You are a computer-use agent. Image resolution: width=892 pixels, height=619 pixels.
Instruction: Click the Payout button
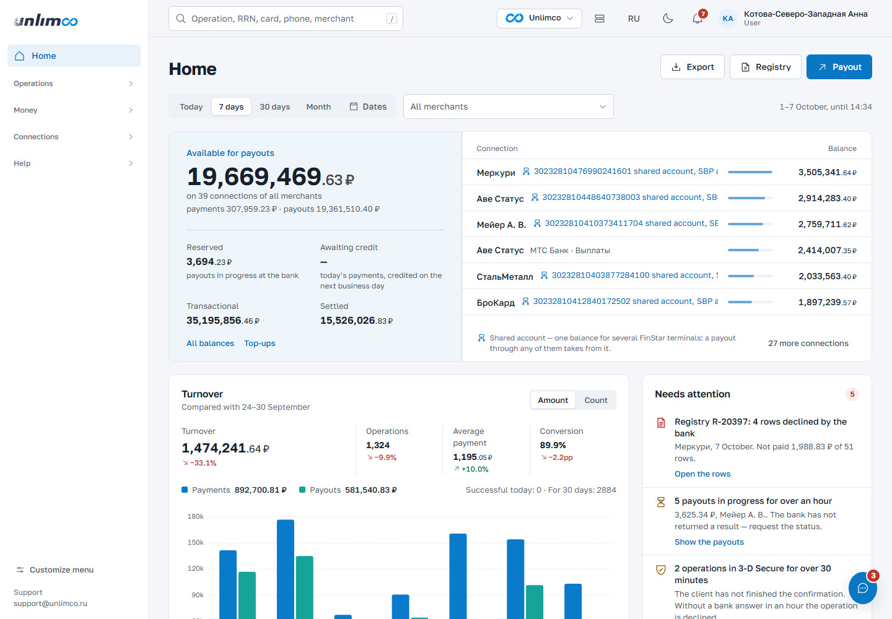839,67
